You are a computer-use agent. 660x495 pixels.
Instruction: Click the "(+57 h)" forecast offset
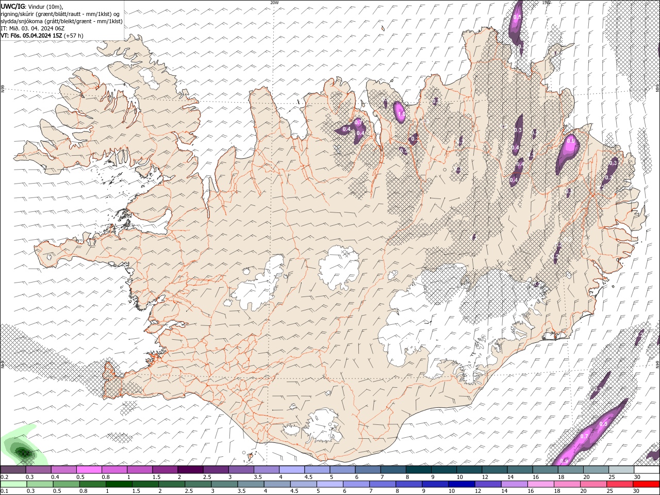click(x=74, y=36)
